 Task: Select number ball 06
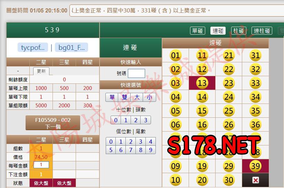(175, 125)
